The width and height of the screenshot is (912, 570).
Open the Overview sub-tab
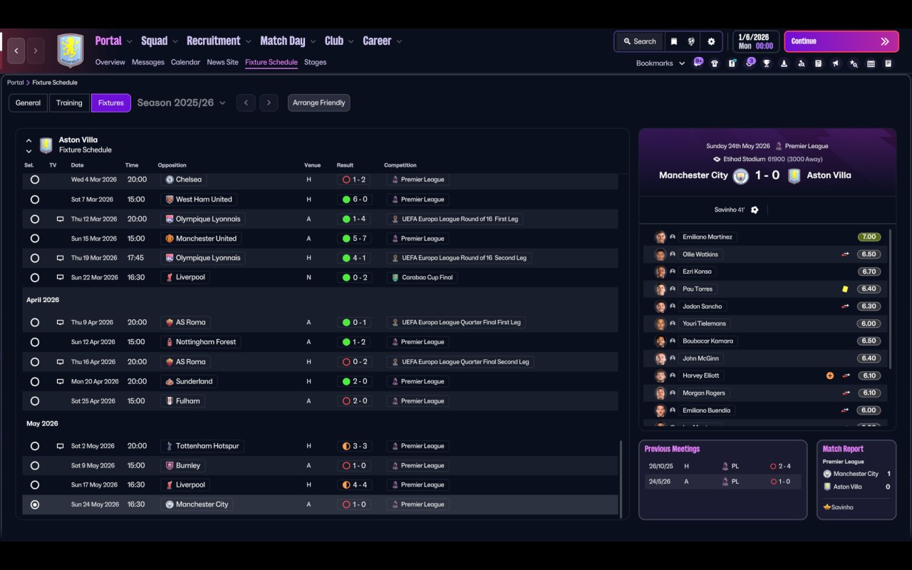pos(110,63)
